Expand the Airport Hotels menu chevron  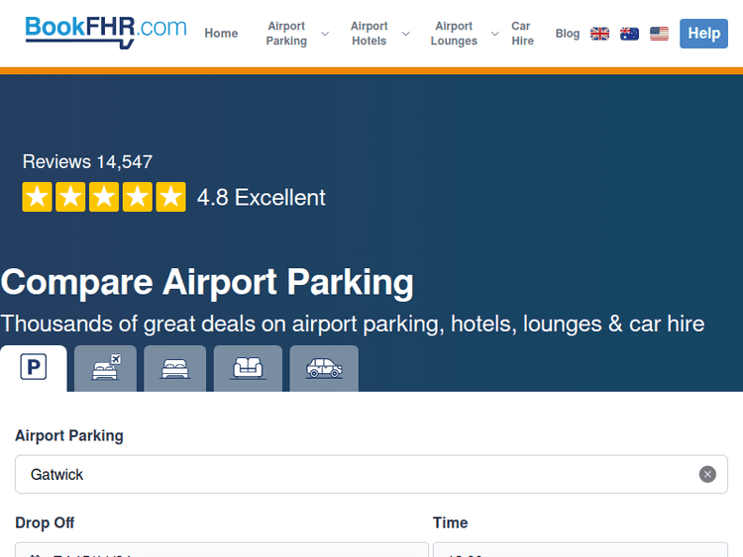click(x=405, y=35)
